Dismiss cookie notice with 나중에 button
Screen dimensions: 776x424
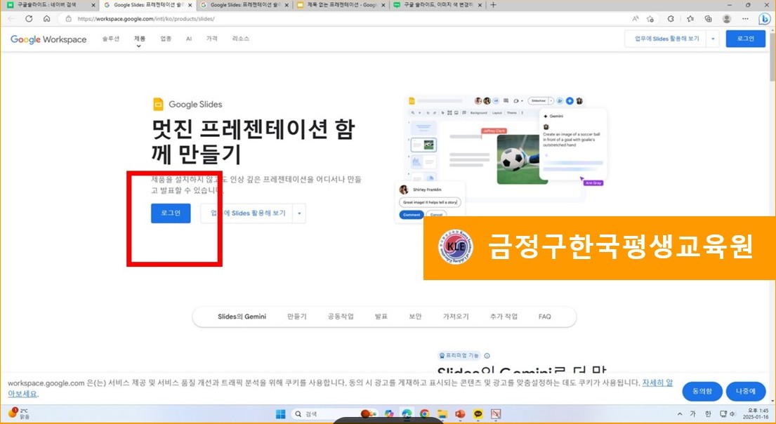pos(745,391)
